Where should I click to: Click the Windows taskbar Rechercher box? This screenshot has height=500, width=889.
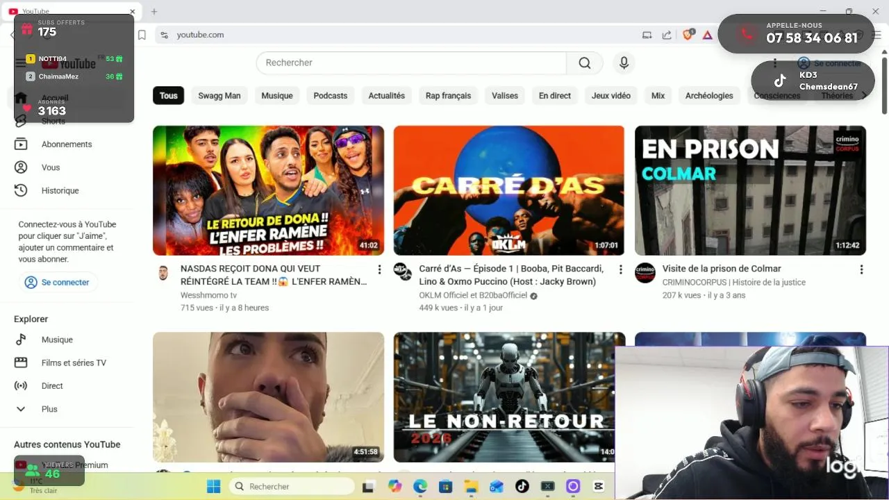point(292,486)
